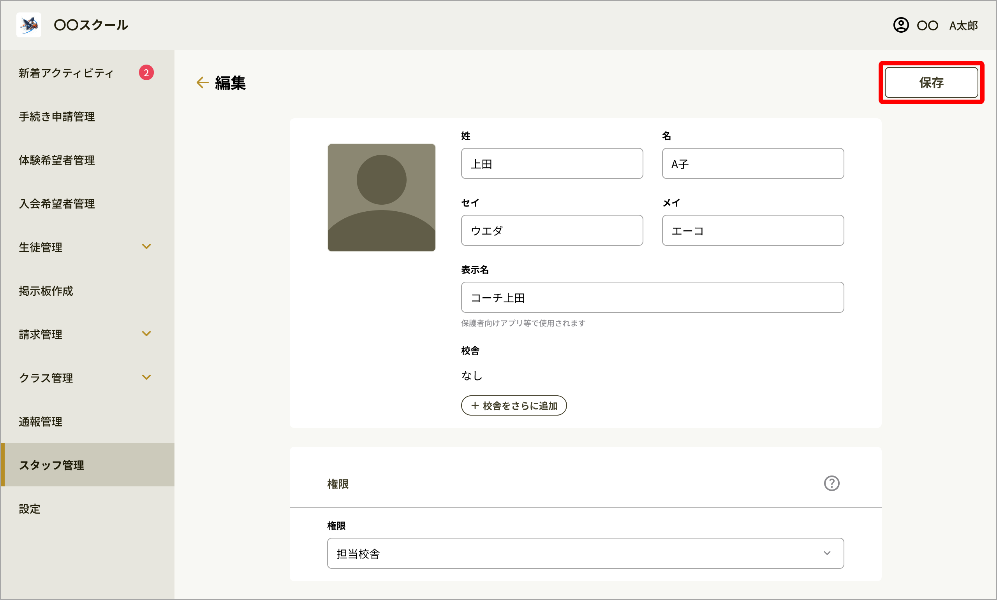The height and width of the screenshot is (600, 997).
Task: Click the 名 field containing A子
Action: coord(752,163)
